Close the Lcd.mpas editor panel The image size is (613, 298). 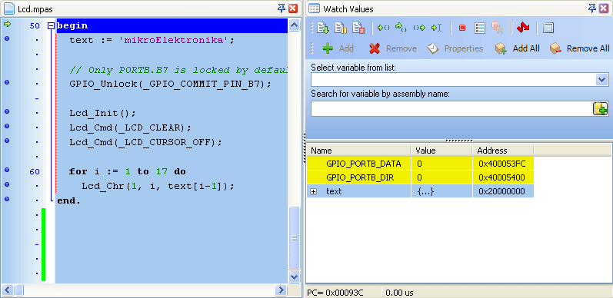click(x=293, y=8)
